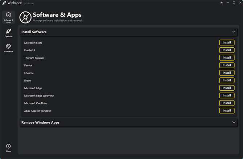
Task: Install Microsoft Store
Action: (x=227, y=42)
